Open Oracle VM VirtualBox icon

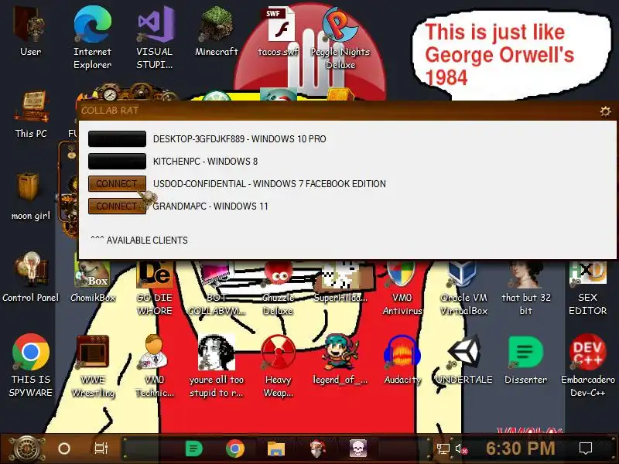click(463, 288)
